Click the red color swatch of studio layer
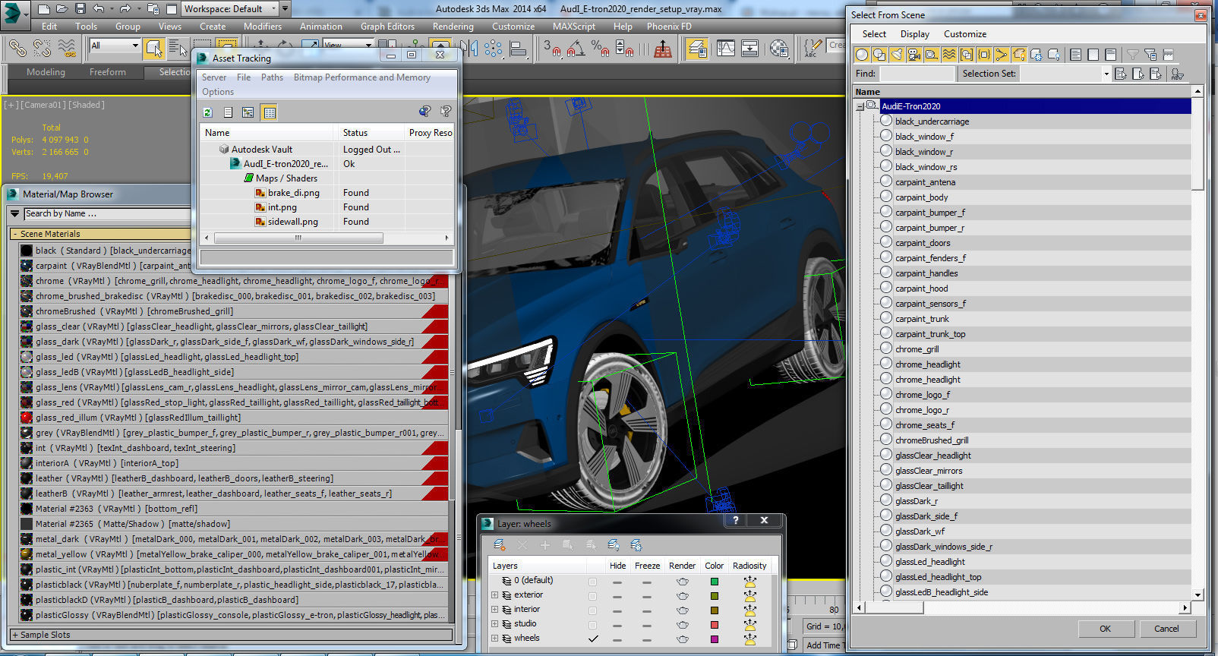Viewport: 1218px width, 656px height. [x=715, y=625]
